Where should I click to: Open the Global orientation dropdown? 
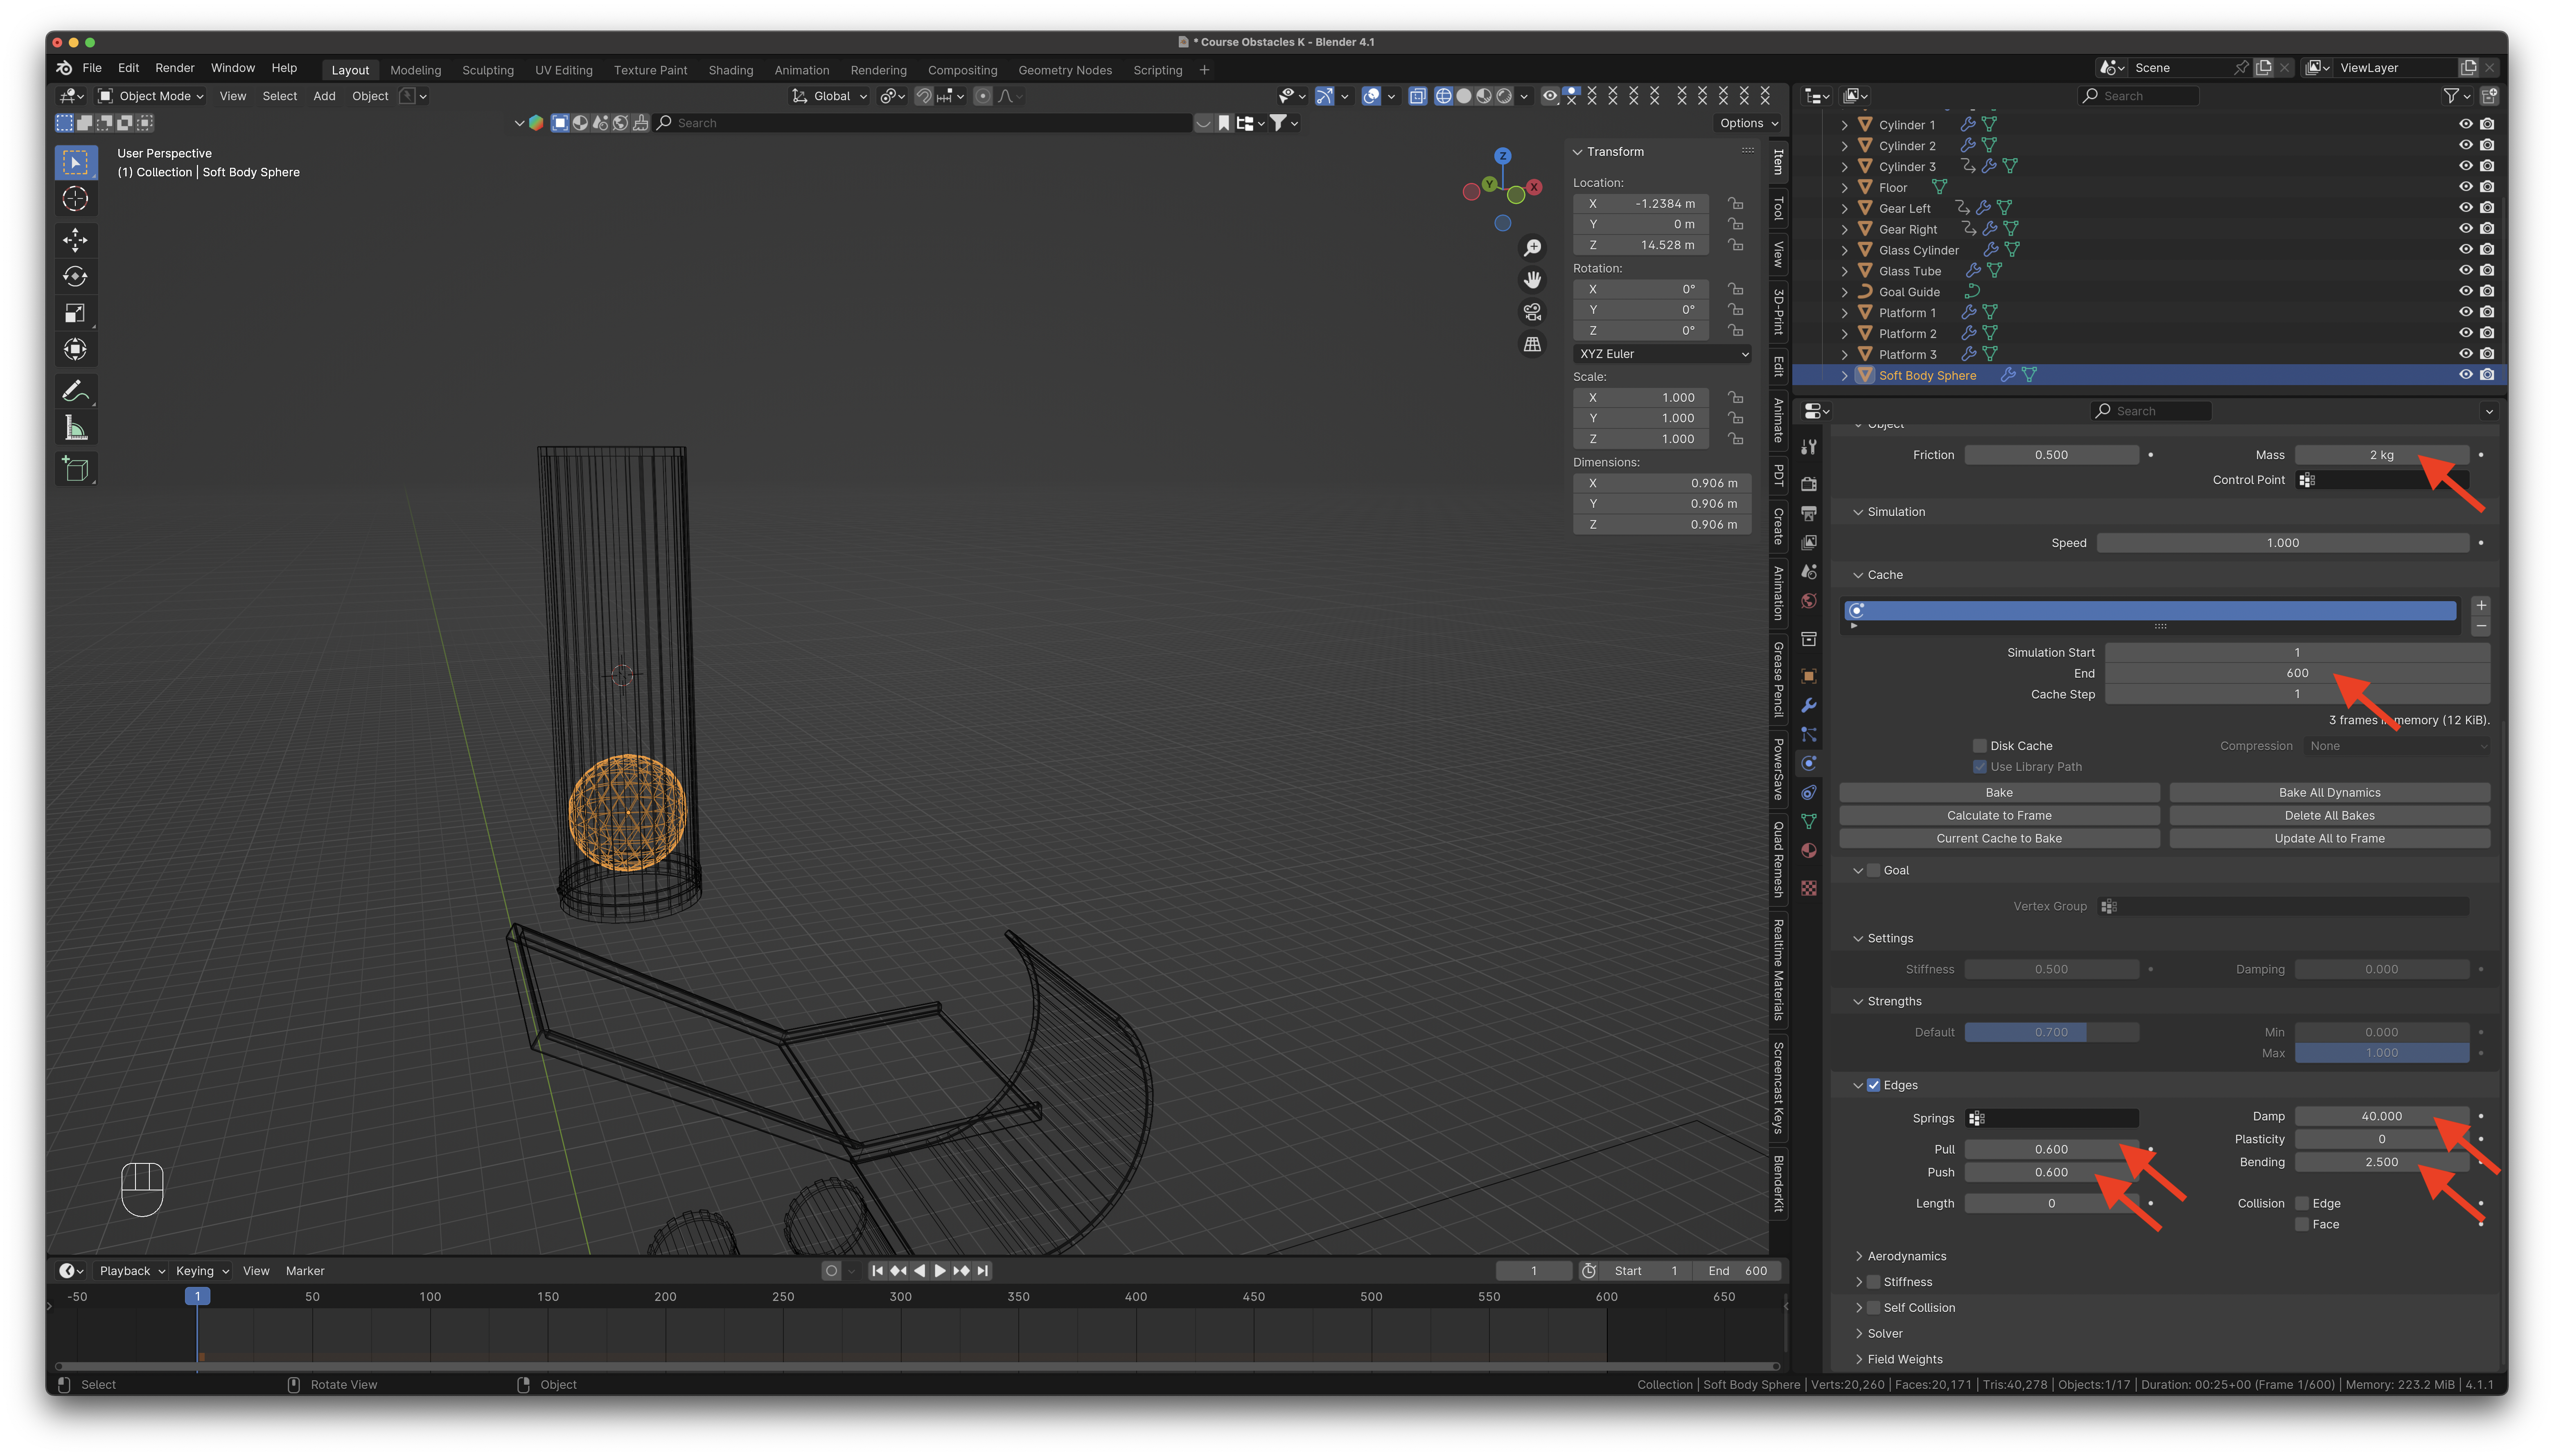[x=829, y=96]
